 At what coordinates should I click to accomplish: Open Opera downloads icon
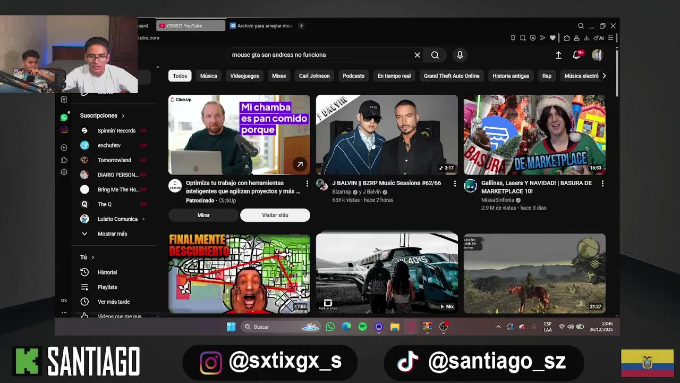586,38
